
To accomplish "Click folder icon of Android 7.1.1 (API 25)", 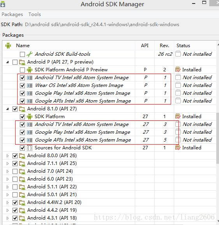I will (22, 163).
